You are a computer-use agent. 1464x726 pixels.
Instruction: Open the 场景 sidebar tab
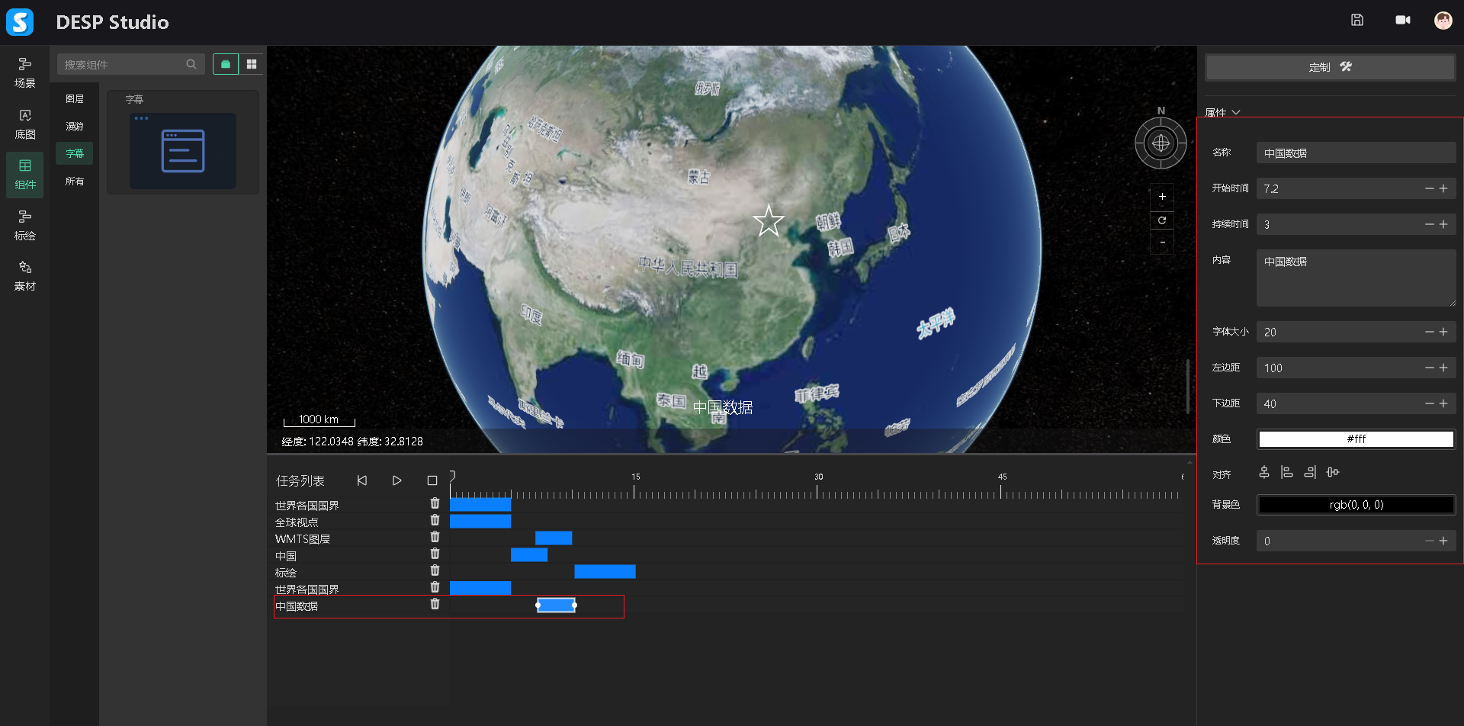point(24,72)
